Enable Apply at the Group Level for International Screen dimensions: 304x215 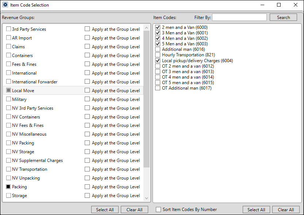[x=87, y=73]
